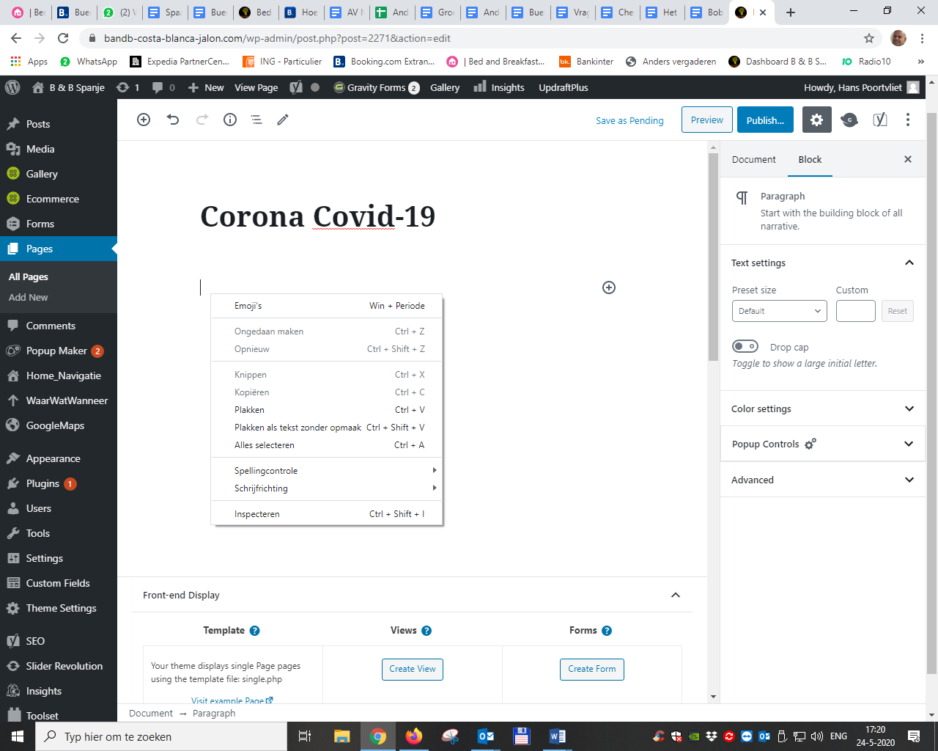Choose Inspecteren in the context menu
This screenshot has height=751, width=938.
257,514
